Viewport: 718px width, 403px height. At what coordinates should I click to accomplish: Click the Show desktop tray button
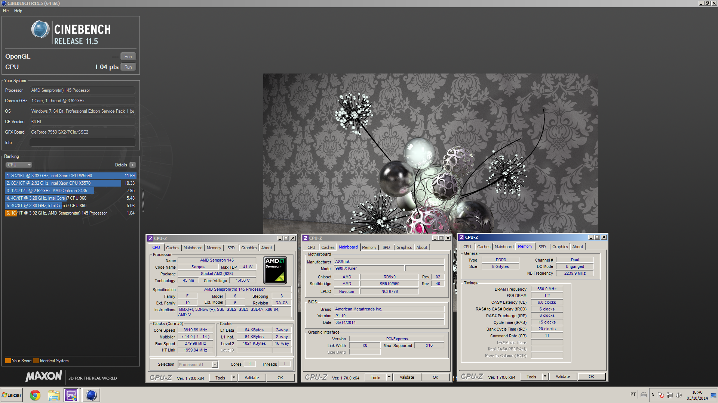pos(714,395)
